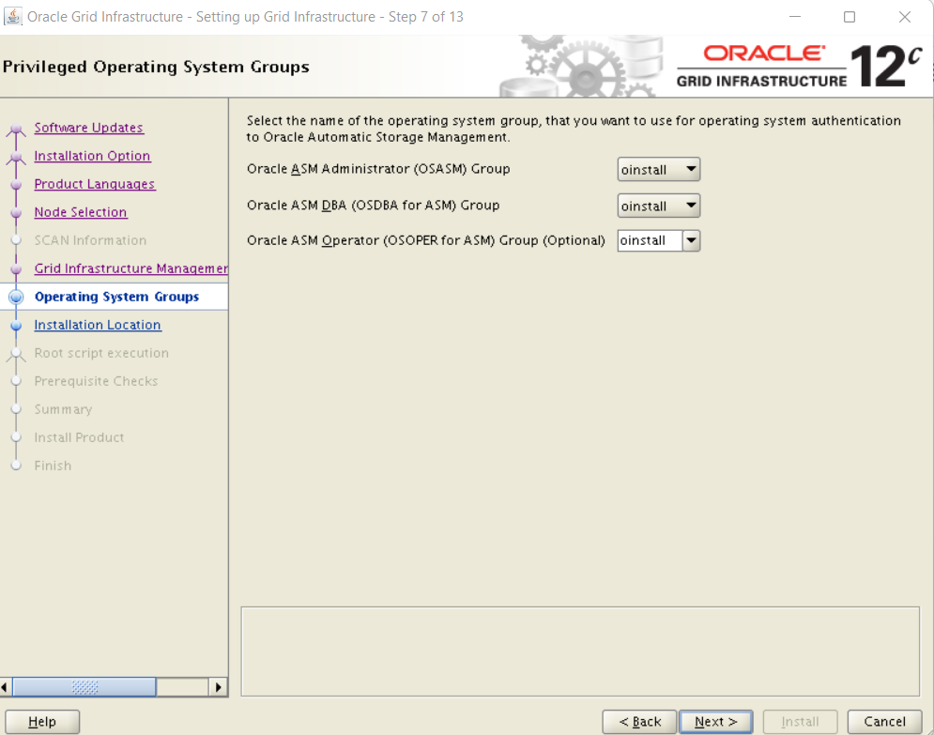Click the left scroll arrow in sidebar
This screenshot has width=934, height=735.
point(5,687)
